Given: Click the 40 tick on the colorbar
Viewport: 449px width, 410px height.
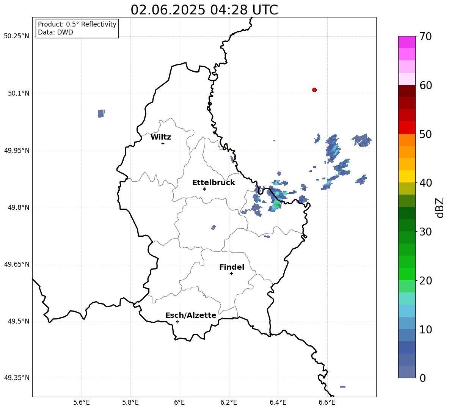Looking at the screenshot, I should (x=425, y=183).
